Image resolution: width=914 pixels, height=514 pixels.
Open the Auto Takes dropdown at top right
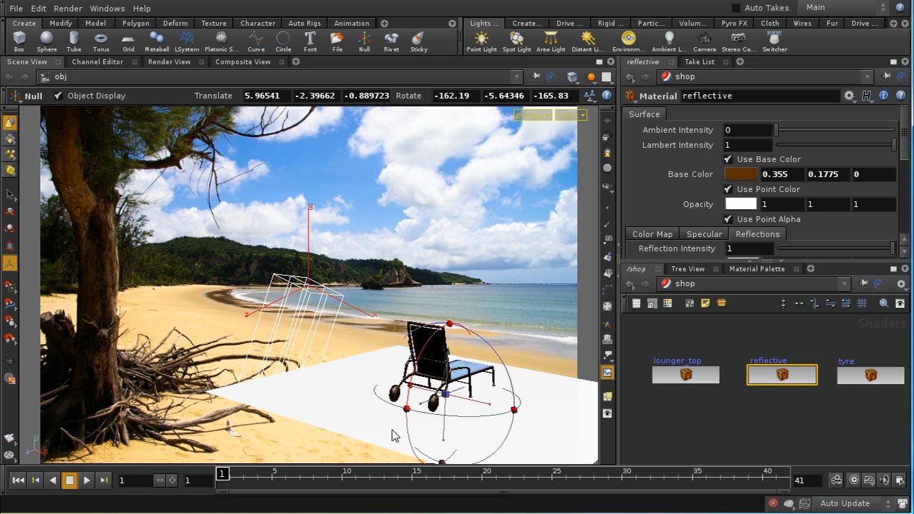pos(883,8)
